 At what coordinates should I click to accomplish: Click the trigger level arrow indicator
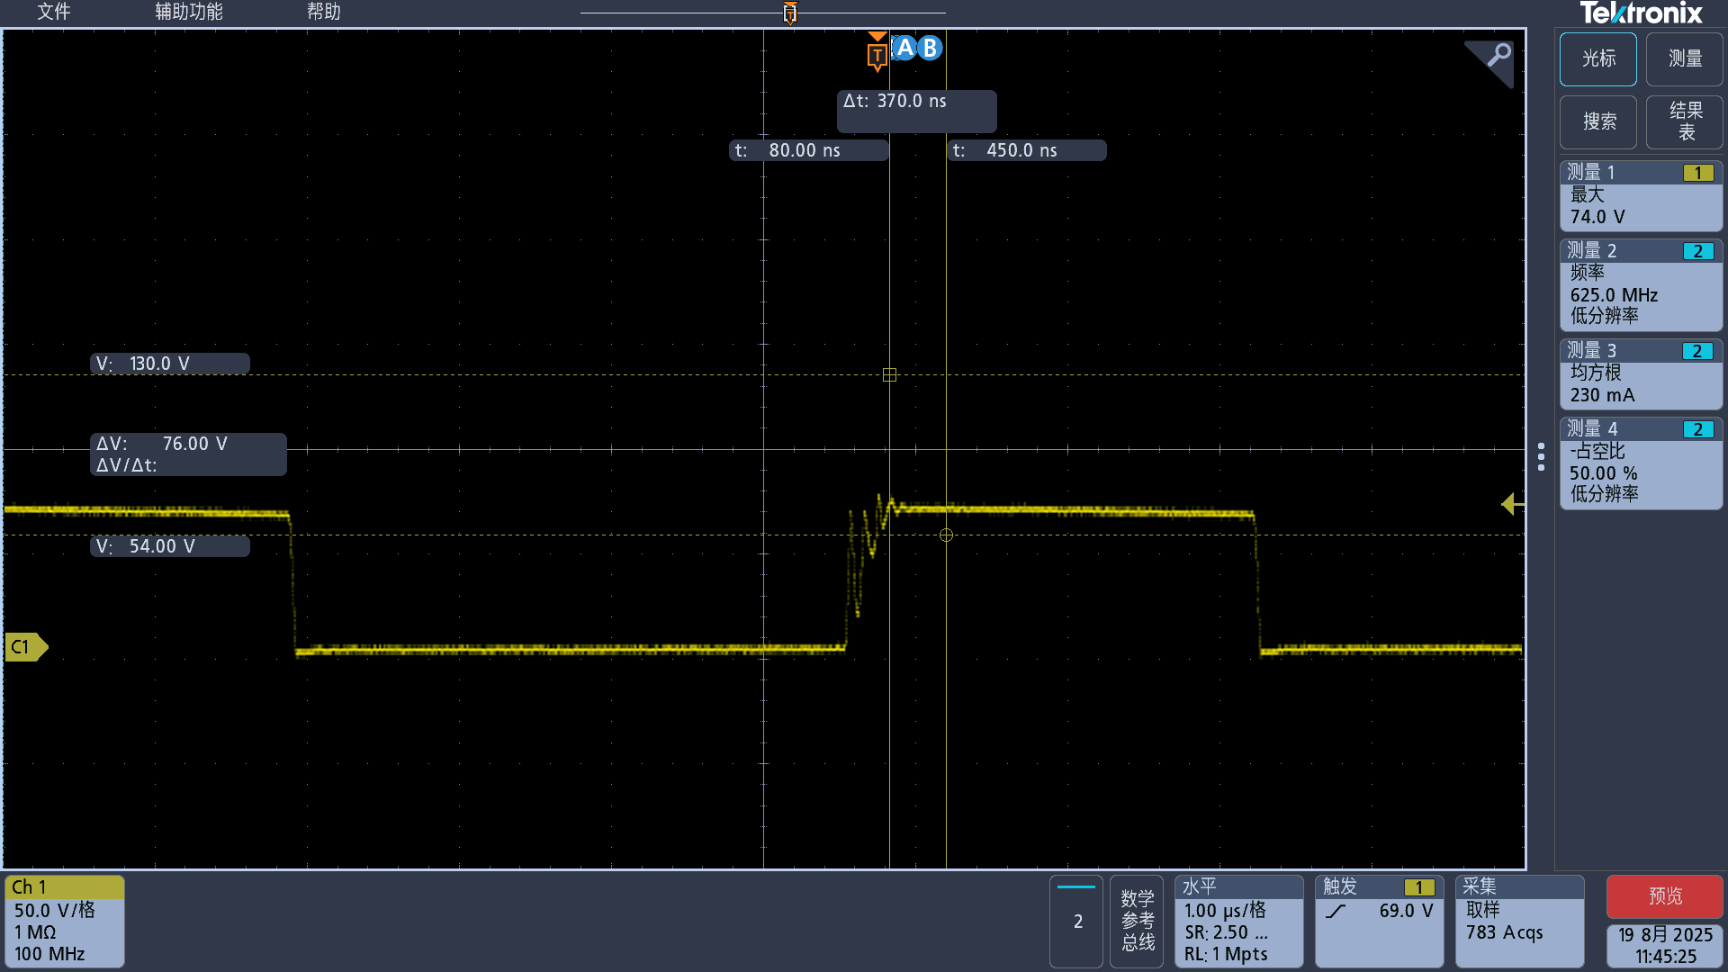click(1512, 504)
